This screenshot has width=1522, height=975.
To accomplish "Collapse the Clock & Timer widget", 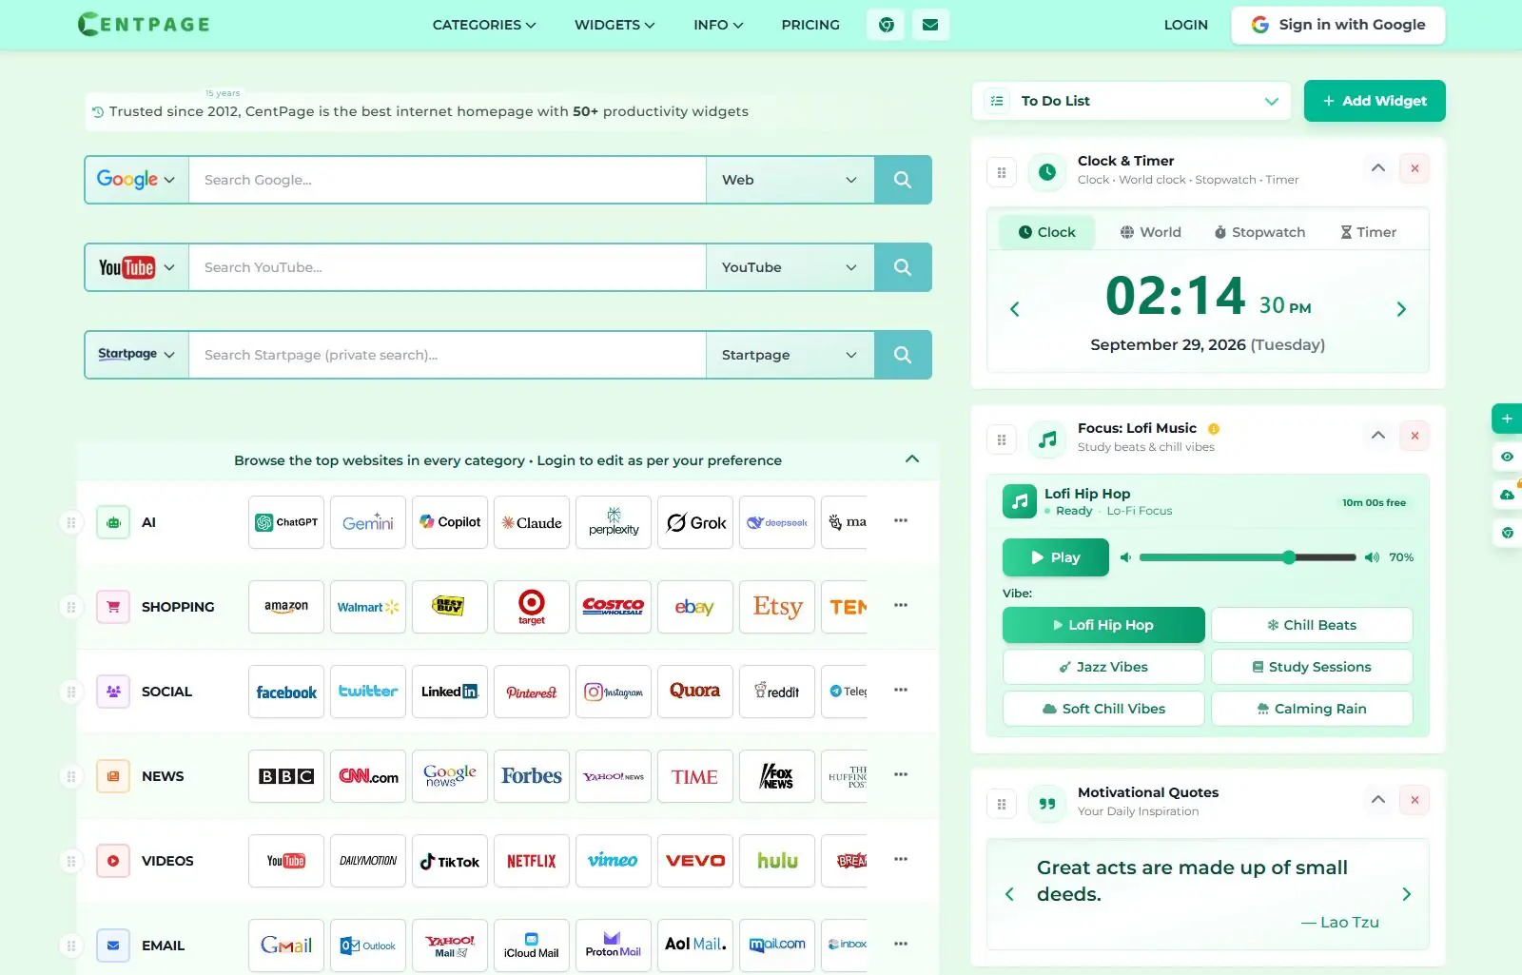I will tap(1377, 168).
